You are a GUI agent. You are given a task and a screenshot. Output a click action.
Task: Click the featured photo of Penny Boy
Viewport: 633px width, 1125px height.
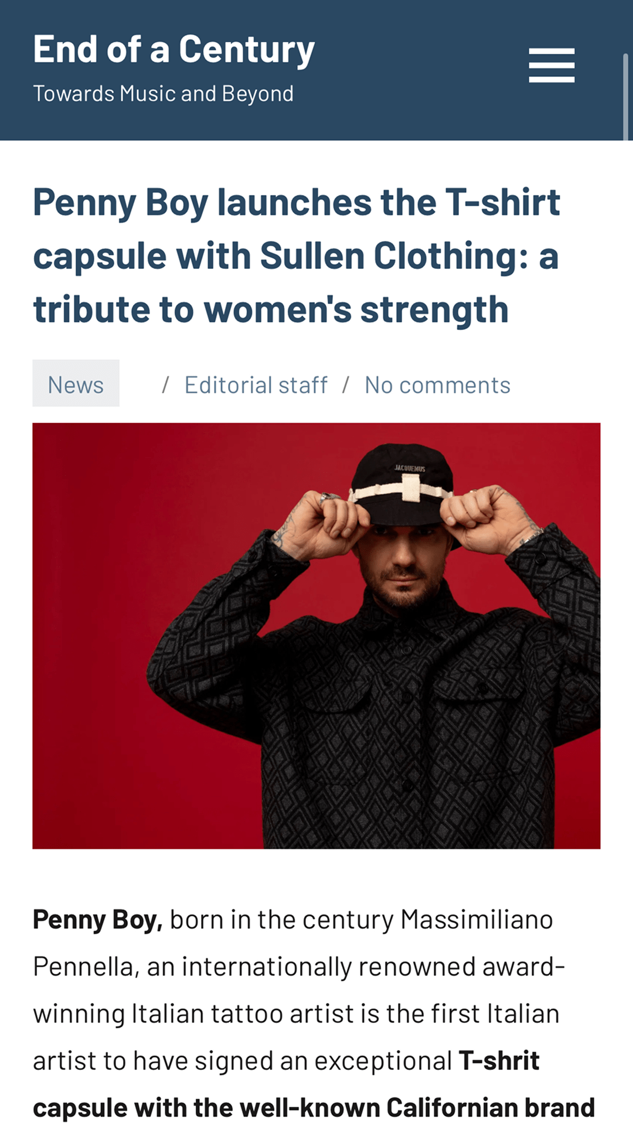click(316, 636)
